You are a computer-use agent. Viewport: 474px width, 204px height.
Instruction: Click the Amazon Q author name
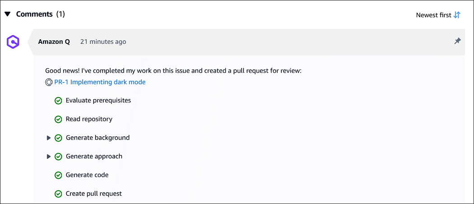54,42
